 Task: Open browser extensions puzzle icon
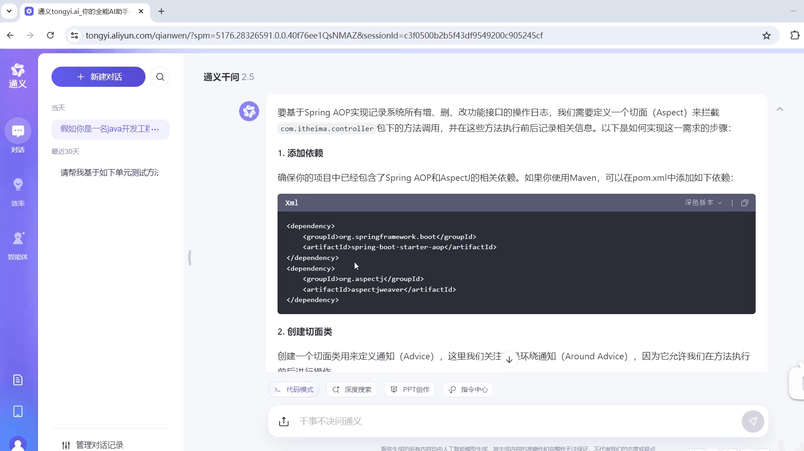click(x=795, y=35)
